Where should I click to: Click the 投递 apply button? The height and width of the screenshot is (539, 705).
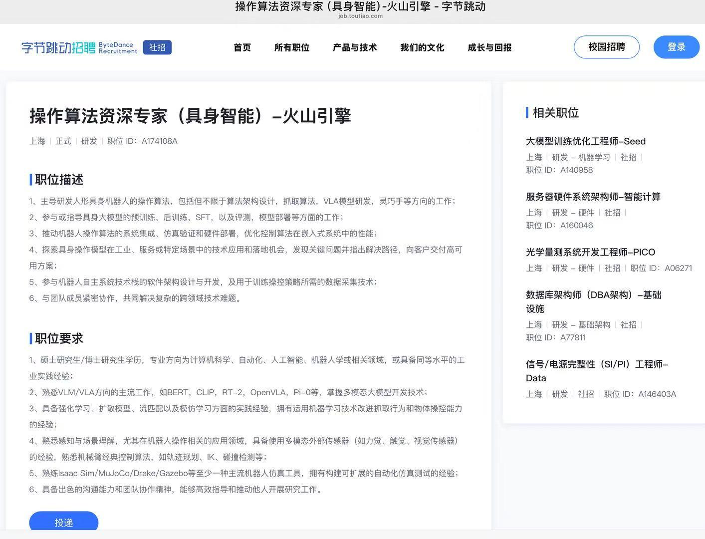[63, 522]
